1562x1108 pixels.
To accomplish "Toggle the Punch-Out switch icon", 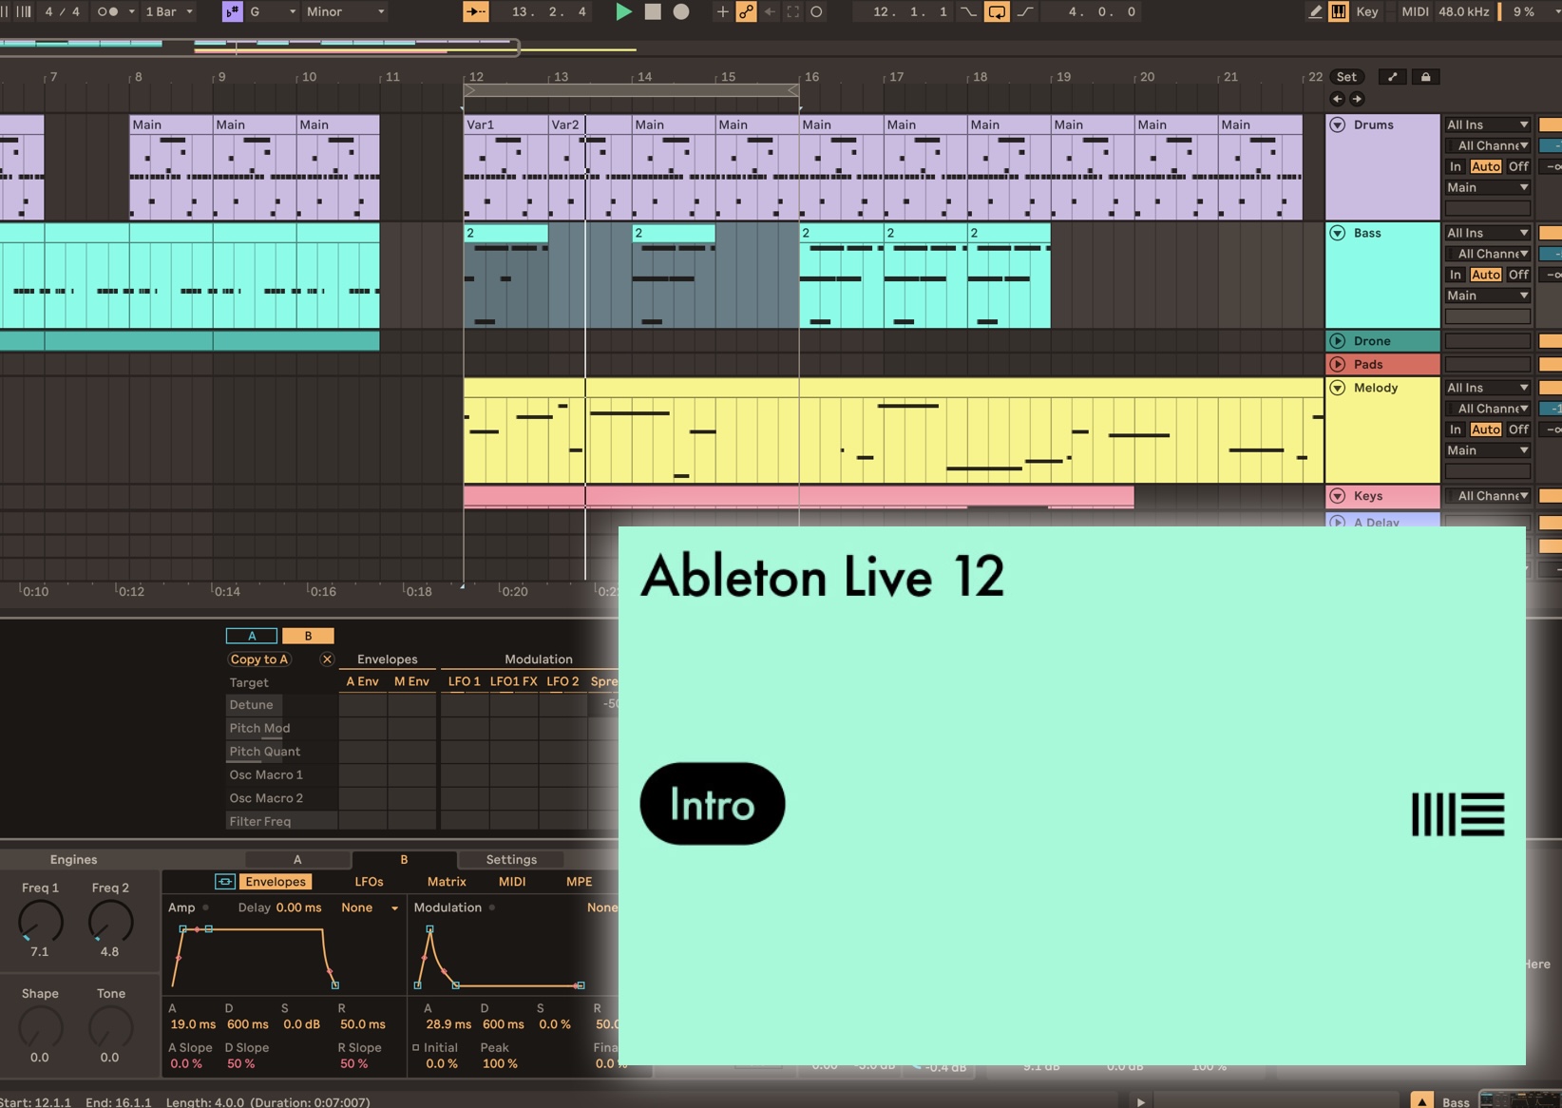I will (x=1026, y=11).
